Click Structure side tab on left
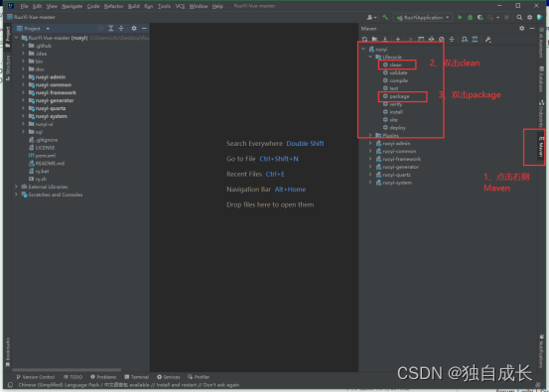Screen dimensions: 549x392 point(8,67)
